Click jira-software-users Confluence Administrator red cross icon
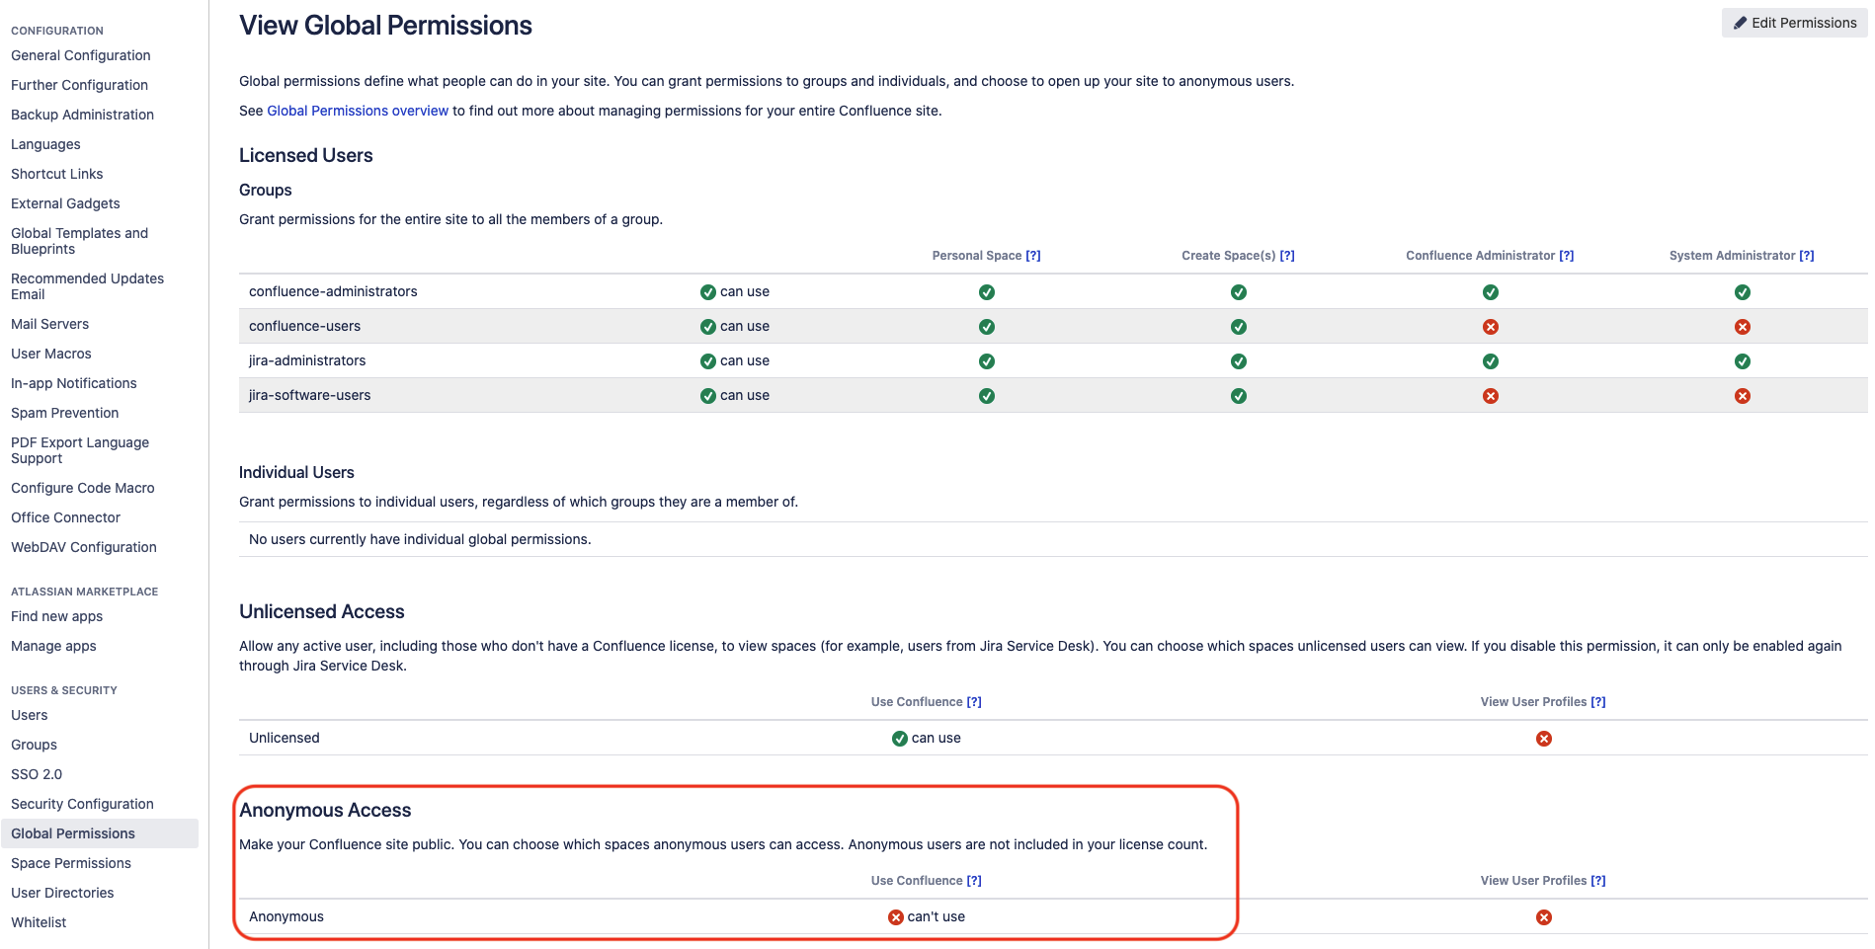The height and width of the screenshot is (949, 1875). [1491, 396]
